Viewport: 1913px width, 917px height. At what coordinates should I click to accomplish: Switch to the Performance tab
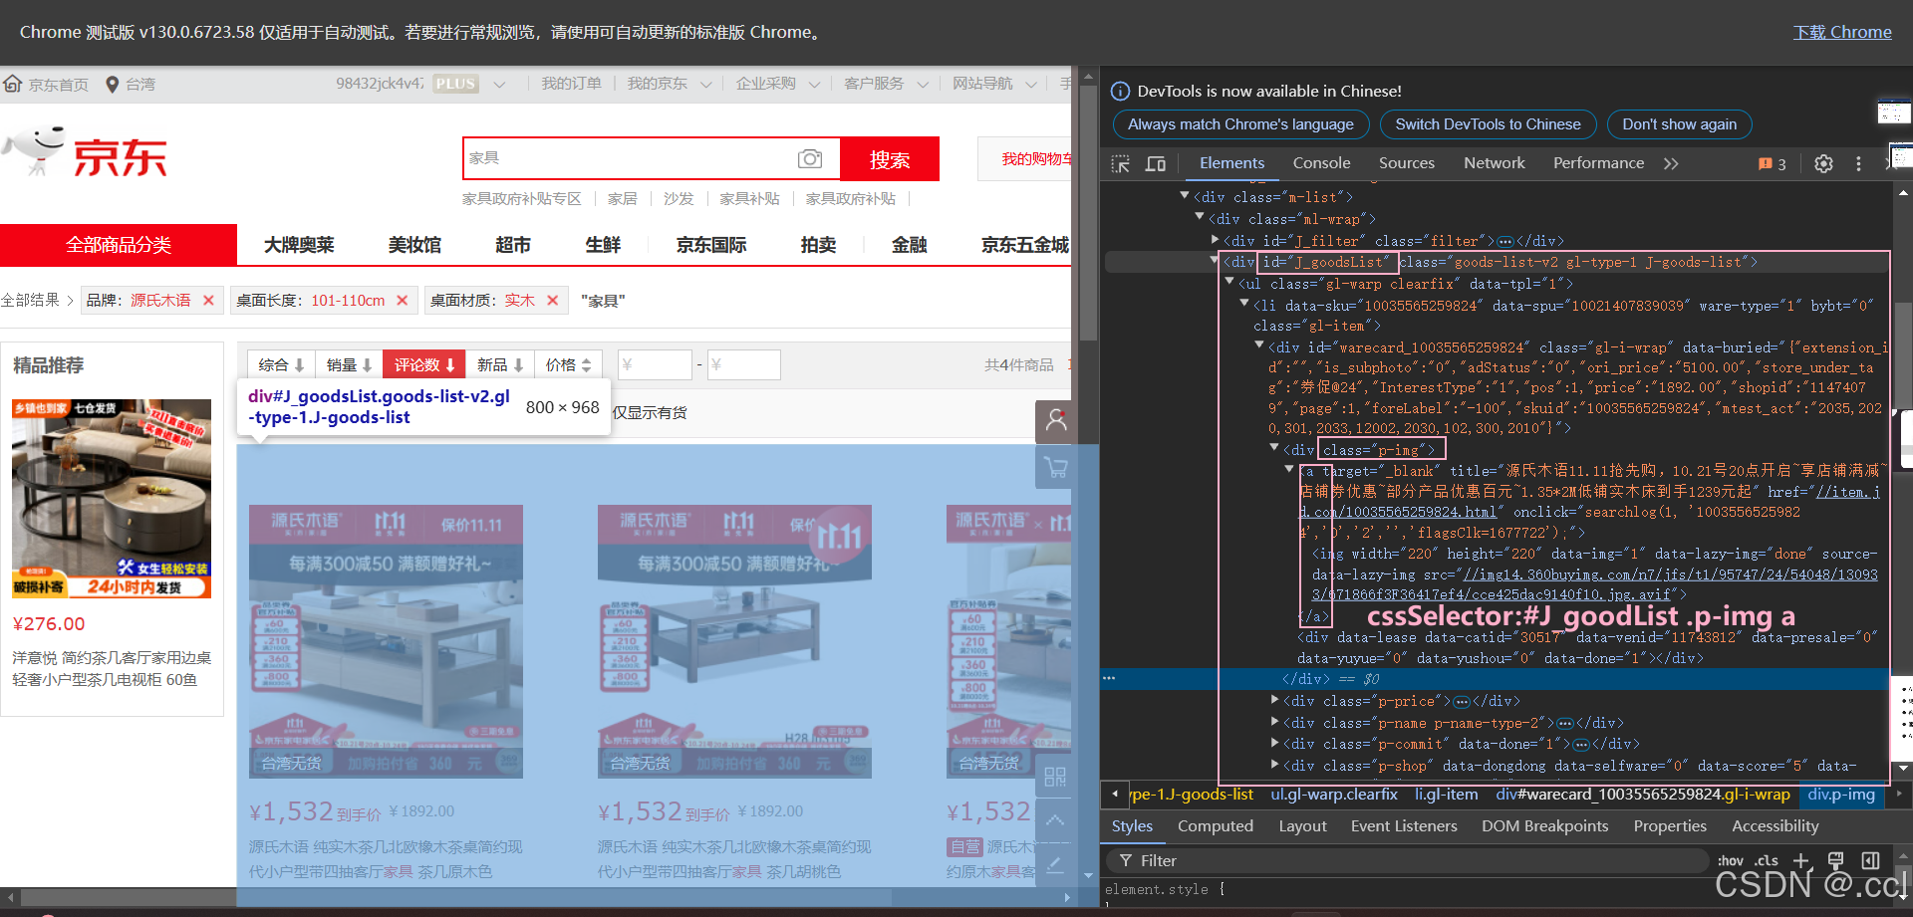[x=1598, y=163]
